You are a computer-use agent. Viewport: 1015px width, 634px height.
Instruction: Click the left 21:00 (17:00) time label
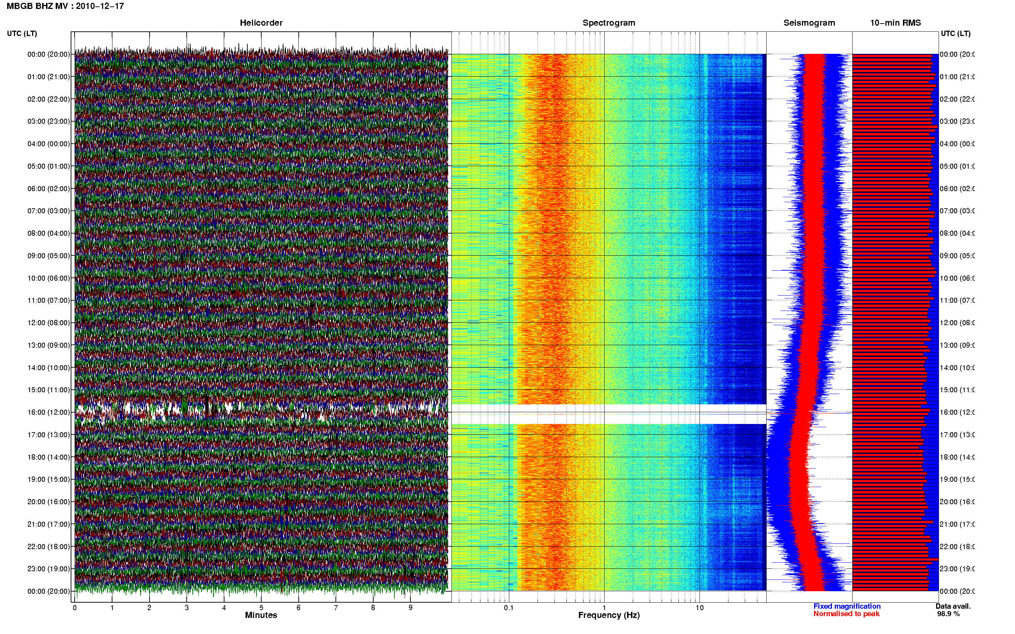pyautogui.click(x=49, y=524)
